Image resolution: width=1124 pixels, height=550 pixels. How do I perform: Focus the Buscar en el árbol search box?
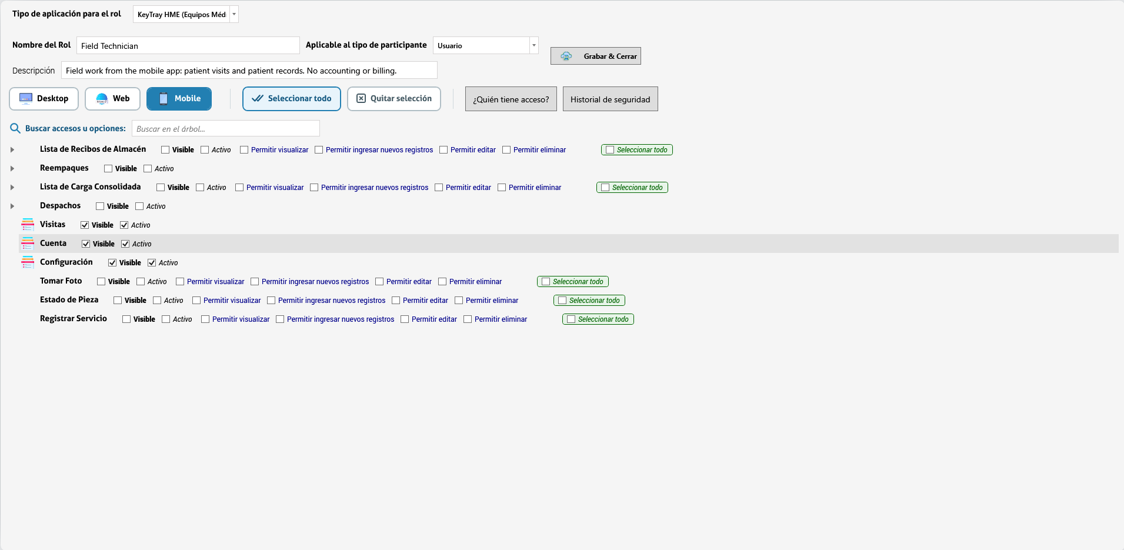[226, 128]
